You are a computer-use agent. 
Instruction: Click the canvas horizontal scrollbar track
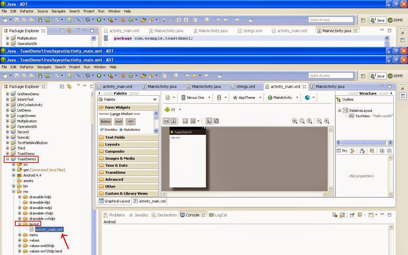[x=244, y=194]
